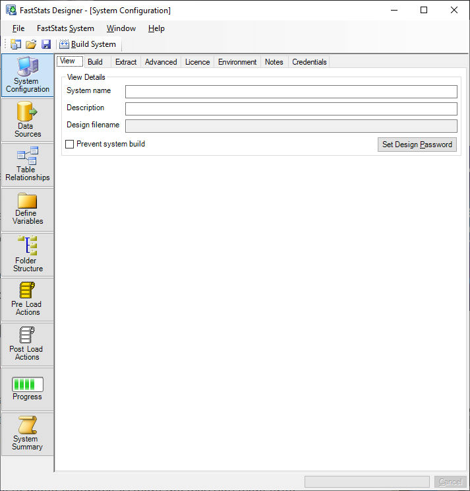
Task: Open Pre Load Actions
Action: pyautogui.click(x=28, y=300)
